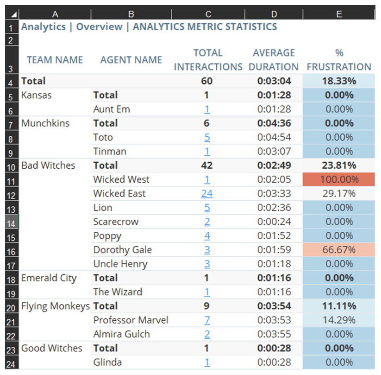Screen dimensions: 381x375
Task: Open Professor Marvel's 7 interactions link
Action: (x=207, y=320)
